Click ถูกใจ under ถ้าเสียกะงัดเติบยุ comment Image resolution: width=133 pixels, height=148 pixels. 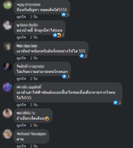[21, 125]
